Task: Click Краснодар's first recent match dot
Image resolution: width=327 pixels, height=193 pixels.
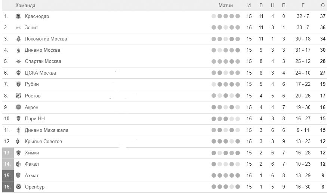Action: coord(213,16)
